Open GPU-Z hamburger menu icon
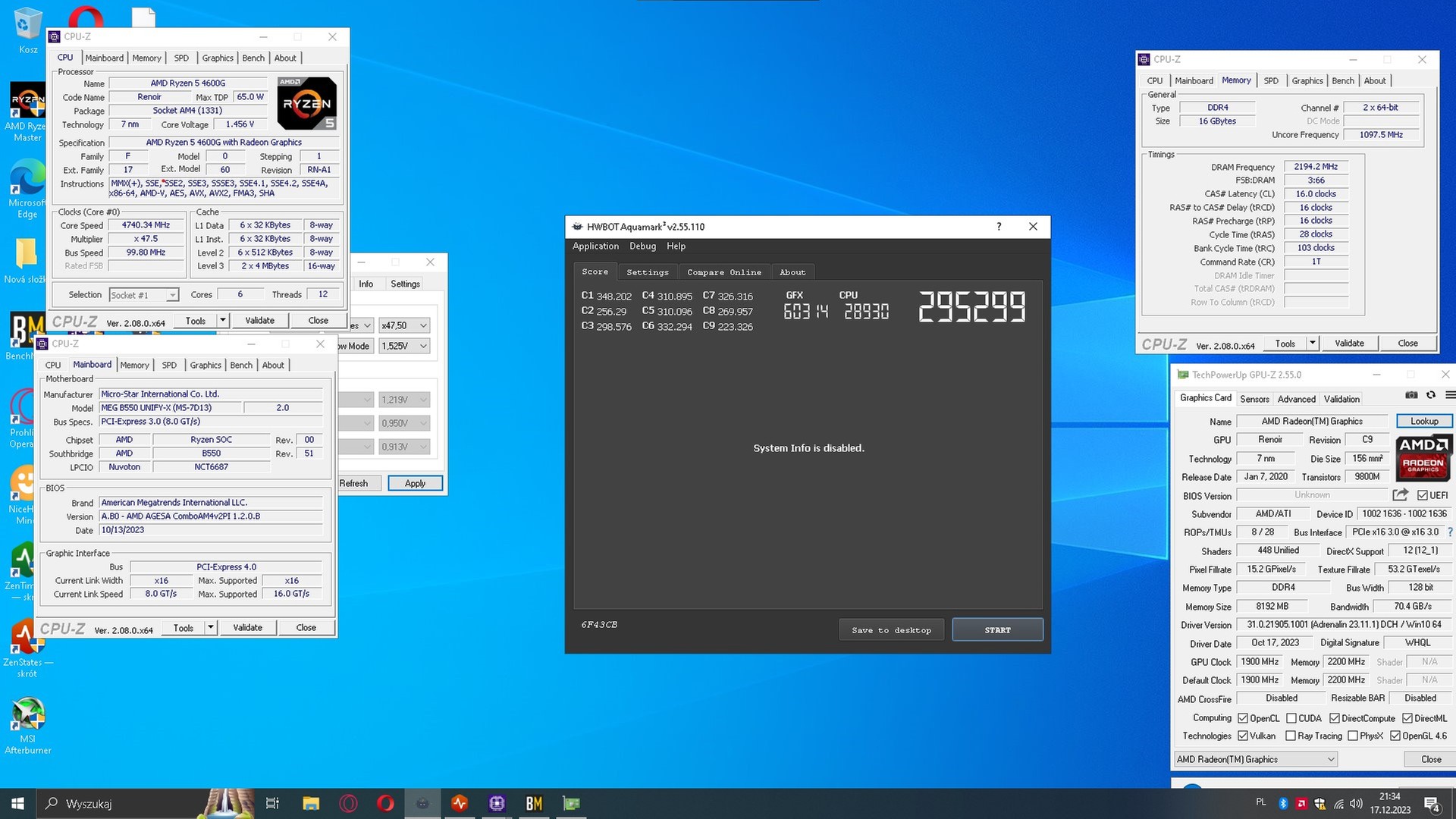Screen dimensions: 1456x819 [1450, 395]
